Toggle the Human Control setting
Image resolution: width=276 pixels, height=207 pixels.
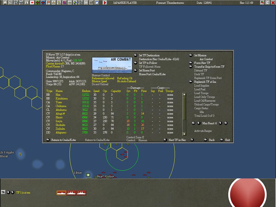click(x=101, y=75)
